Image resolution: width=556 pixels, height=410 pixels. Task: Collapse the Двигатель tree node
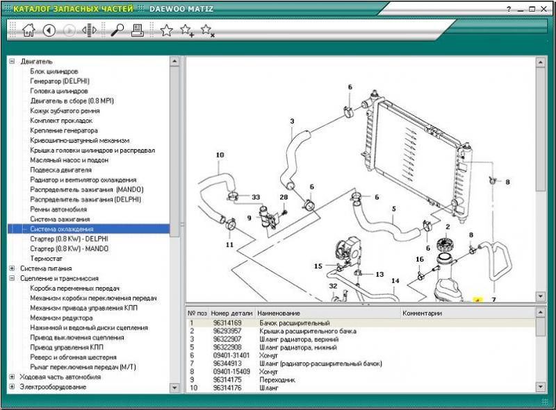12,61
